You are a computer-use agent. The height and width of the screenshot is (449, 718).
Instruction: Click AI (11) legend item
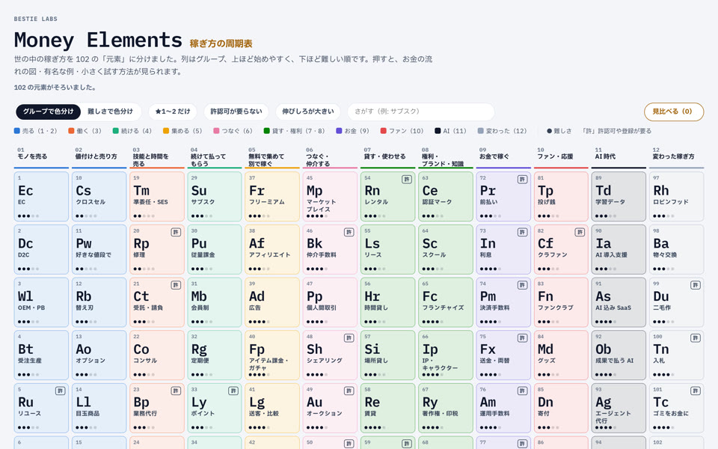point(450,131)
